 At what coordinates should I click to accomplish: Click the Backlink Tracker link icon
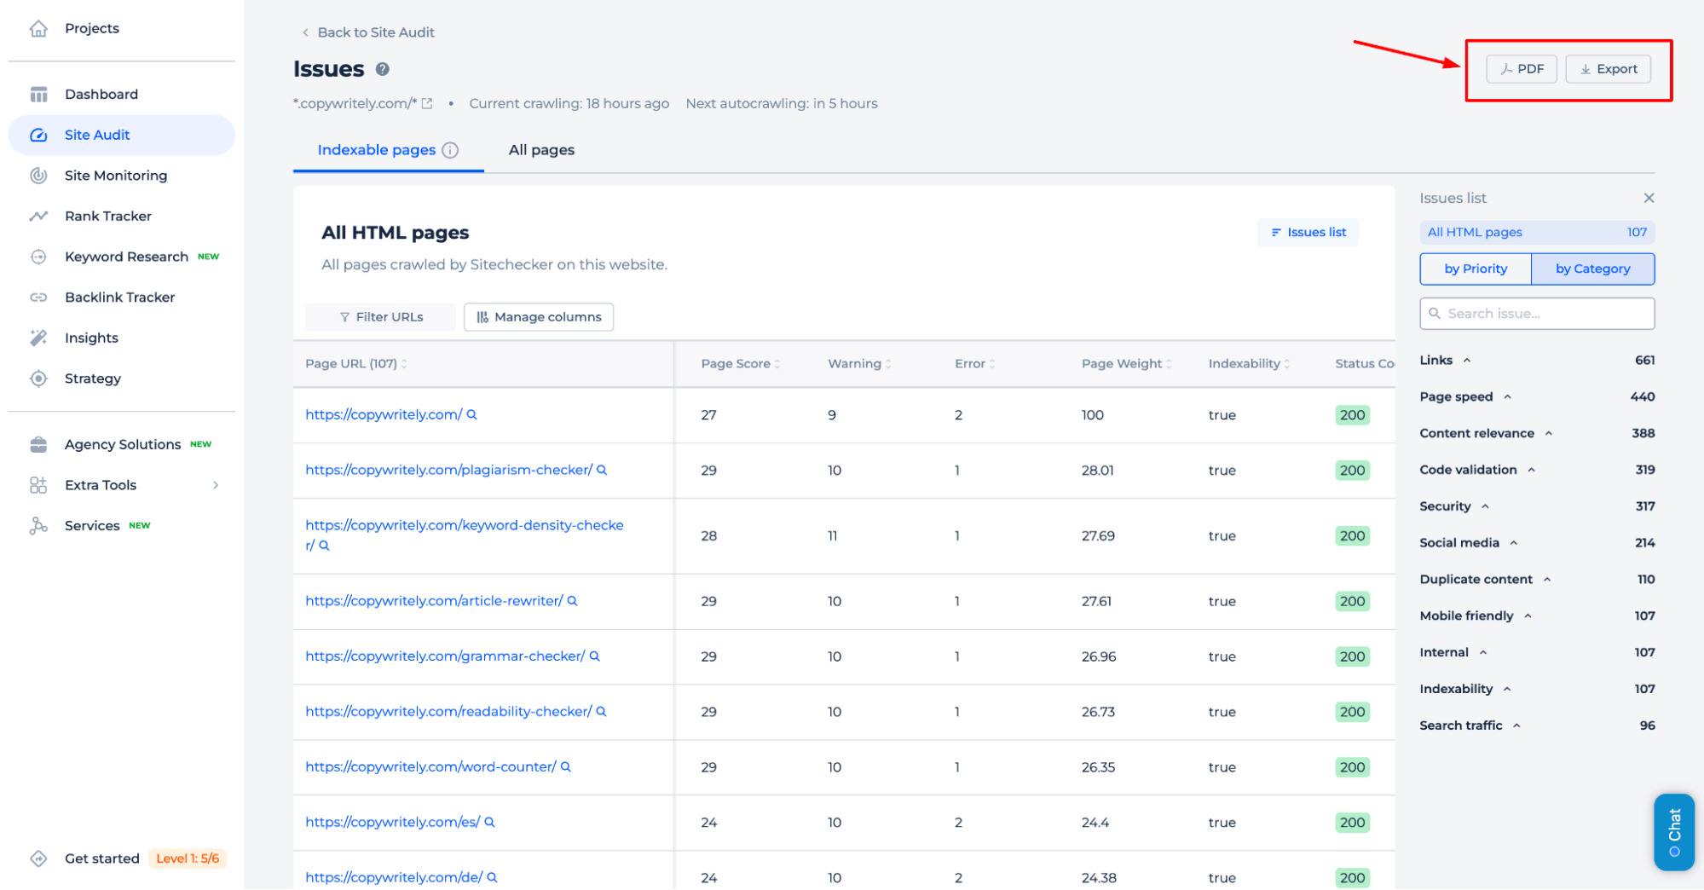[38, 298]
